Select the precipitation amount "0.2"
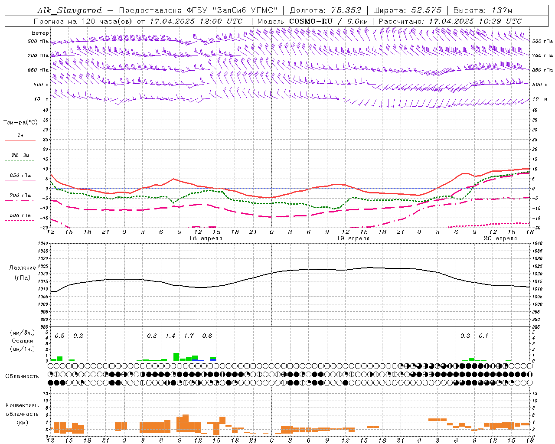This screenshot has width=555, height=444. pos(78,336)
